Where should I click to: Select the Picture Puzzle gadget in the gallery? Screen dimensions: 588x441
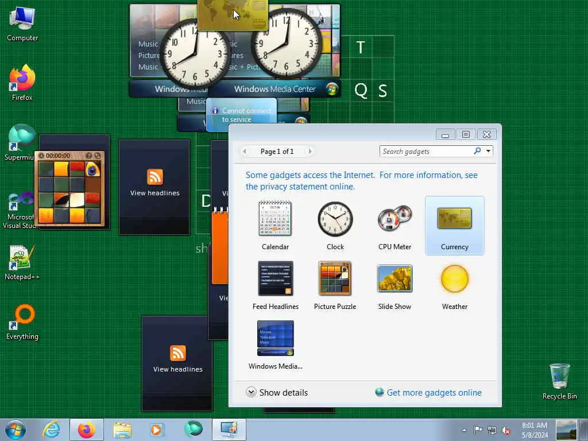pos(335,285)
